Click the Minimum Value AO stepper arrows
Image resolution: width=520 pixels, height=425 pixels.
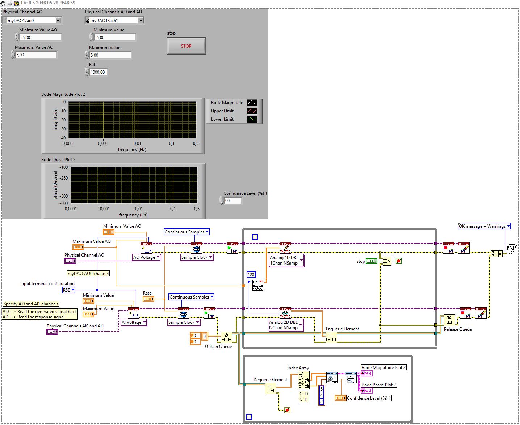coord(17,37)
